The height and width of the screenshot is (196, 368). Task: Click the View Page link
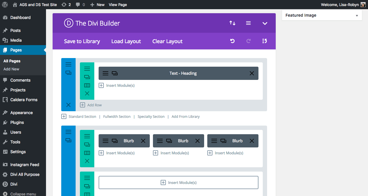(118, 5)
